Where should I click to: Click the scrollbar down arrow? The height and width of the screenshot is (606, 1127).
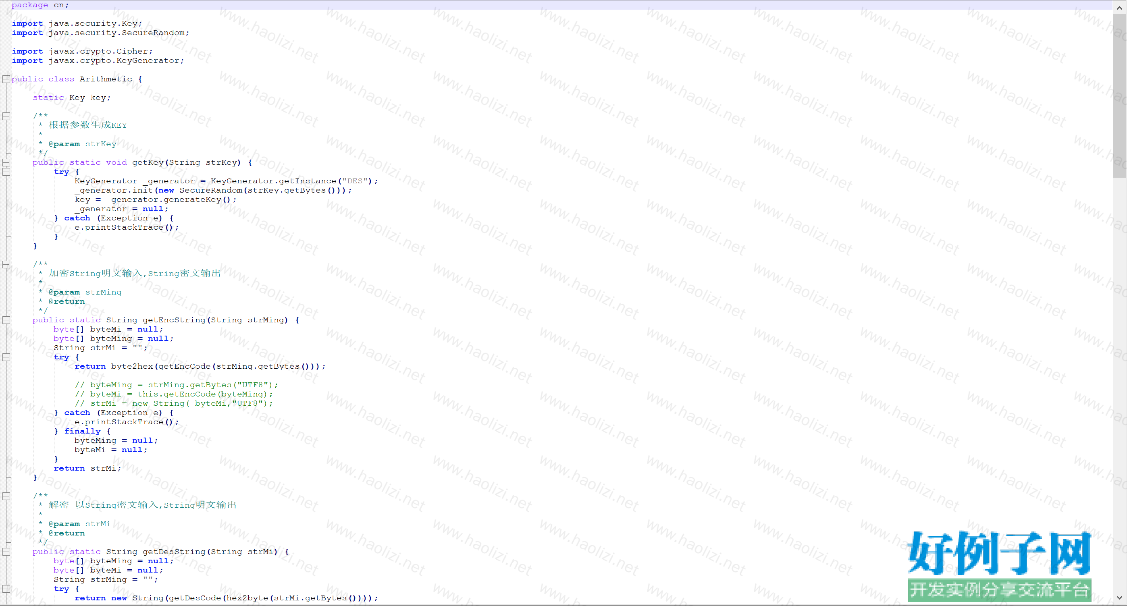click(x=1119, y=597)
